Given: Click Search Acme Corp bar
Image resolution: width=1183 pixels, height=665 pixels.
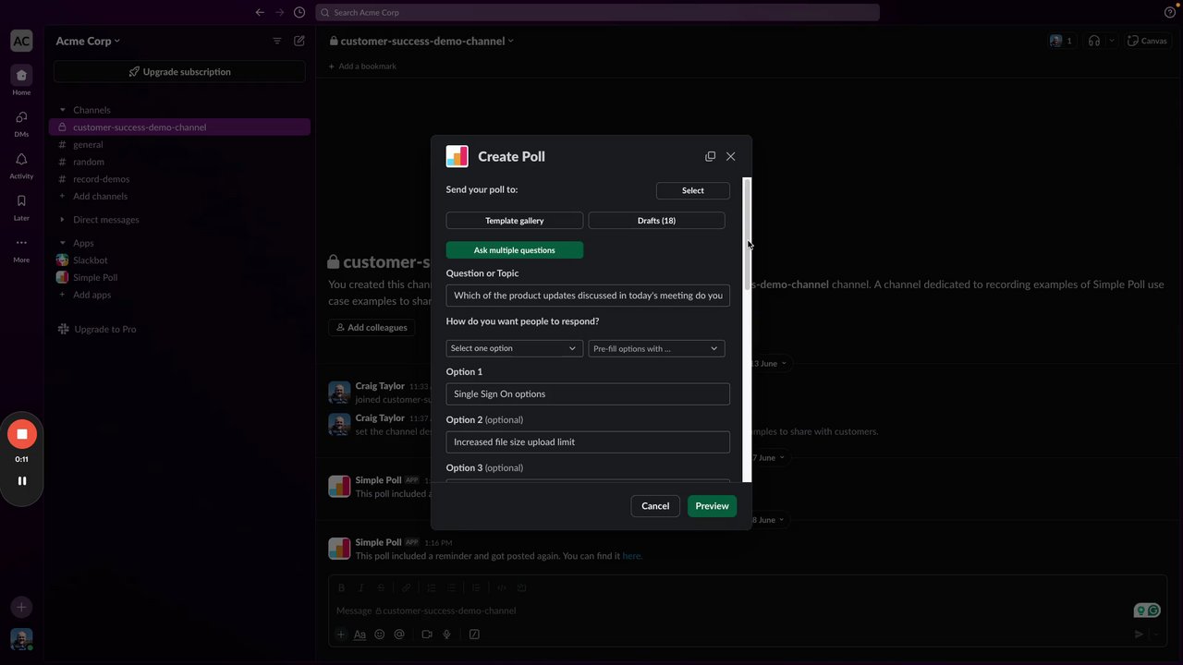Looking at the screenshot, I should pos(597,12).
